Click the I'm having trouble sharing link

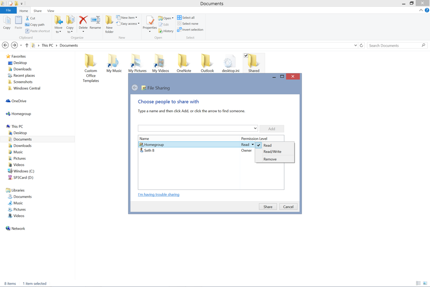(159, 194)
